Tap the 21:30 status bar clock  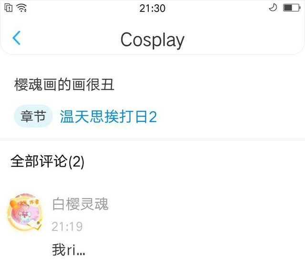pos(152,9)
